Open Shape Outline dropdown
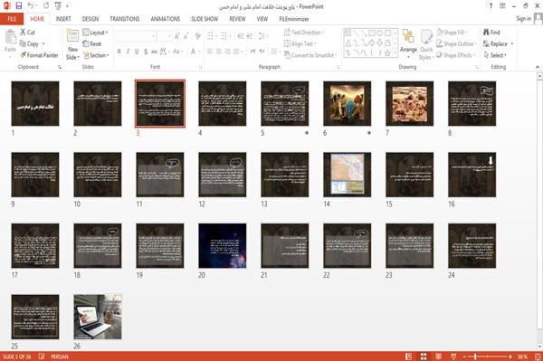The height and width of the screenshot is (361, 543). click(456, 43)
